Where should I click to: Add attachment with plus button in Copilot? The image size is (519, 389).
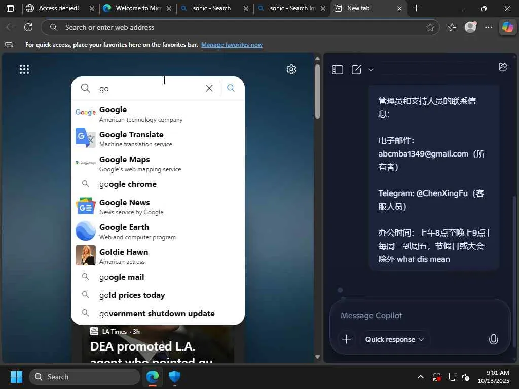pyautogui.click(x=347, y=339)
